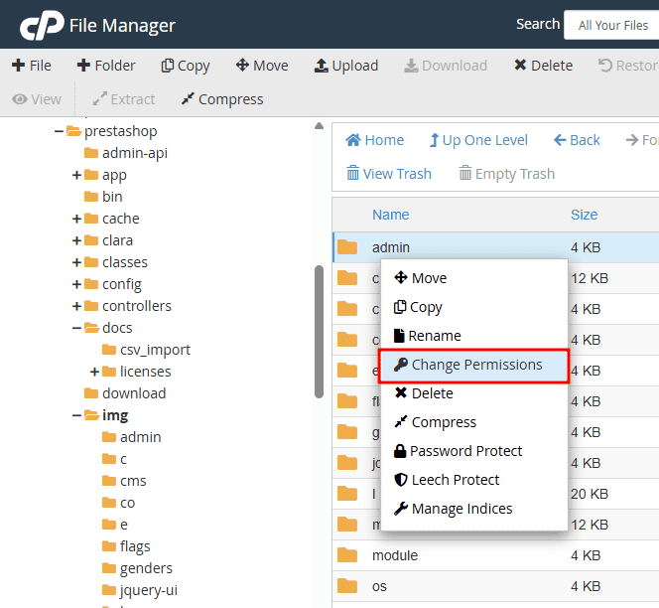The image size is (659, 608).
Task: Collapse the prestashop tree folder
Action: pyautogui.click(x=59, y=132)
